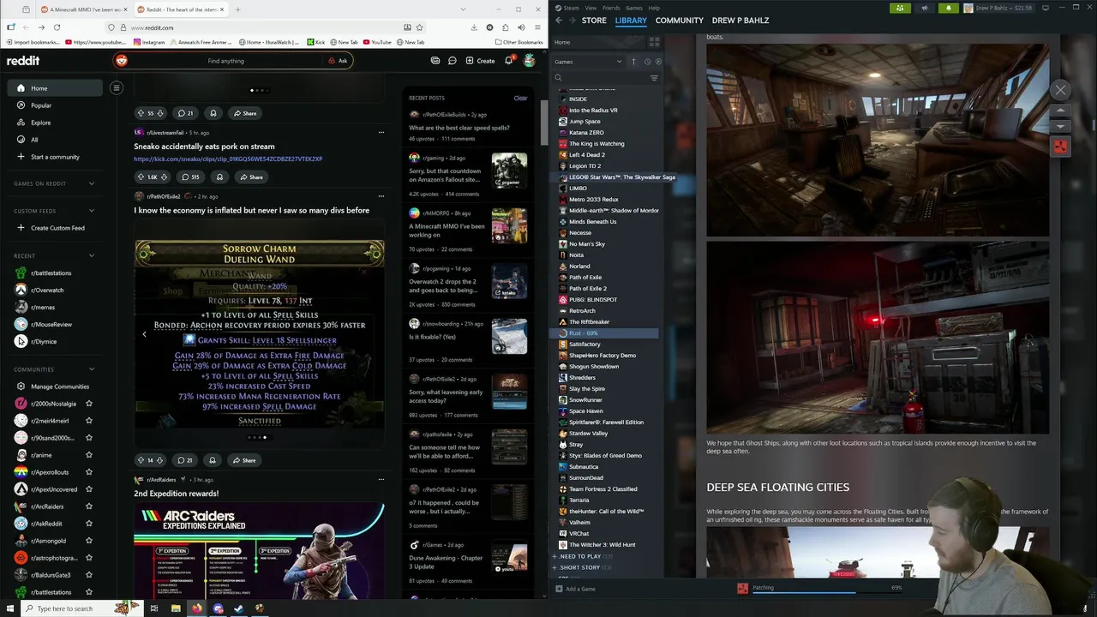This screenshot has height=617, width=1097.
Task: Open Games dropdown in Steam library
Action: click(x=589, y=62)
